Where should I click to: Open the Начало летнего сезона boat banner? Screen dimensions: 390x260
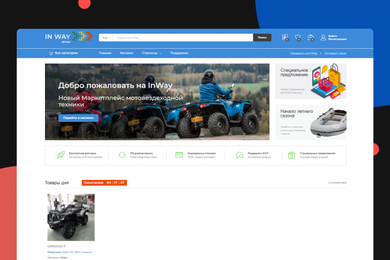click(x=311, y=122)
